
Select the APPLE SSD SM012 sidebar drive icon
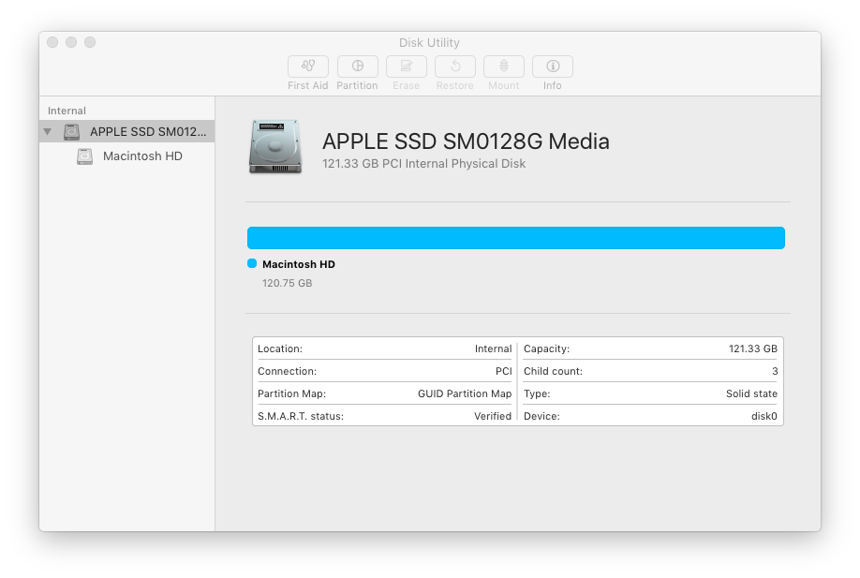pyautogui.click(x=72, y=131)
